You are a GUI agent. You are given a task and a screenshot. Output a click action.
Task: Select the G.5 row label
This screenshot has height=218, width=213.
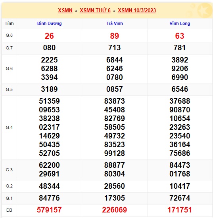[9, 89]
